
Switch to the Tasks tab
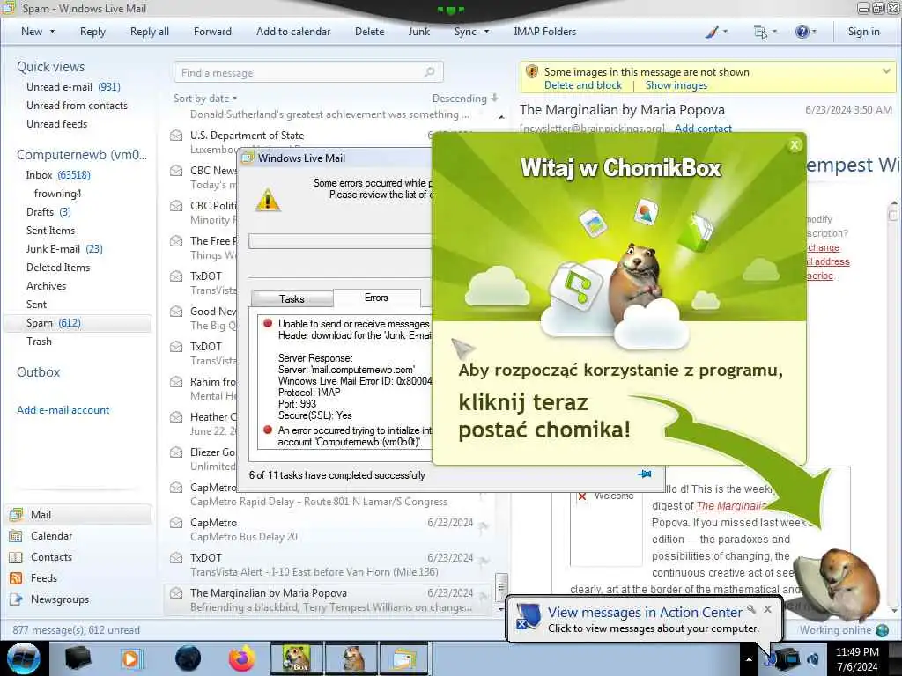point(292,299)
